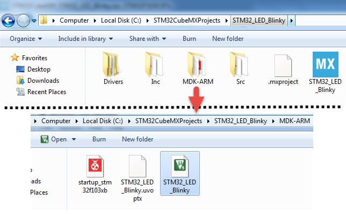Click New folder in the upper toolbar

pyautogui.click(x=228, y=39)
